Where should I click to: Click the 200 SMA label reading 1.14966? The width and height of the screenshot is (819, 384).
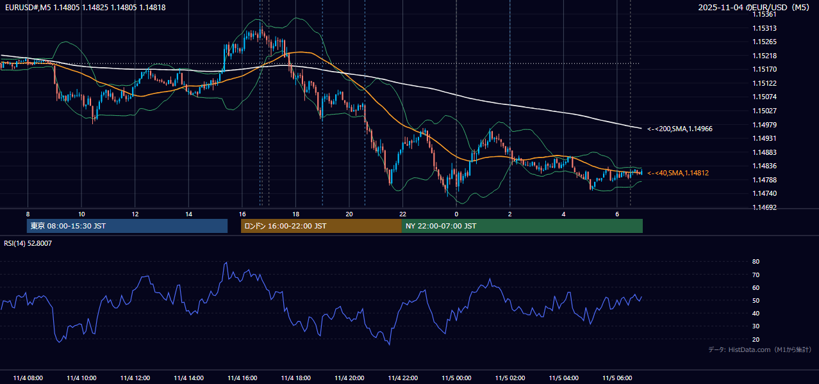(679, 129)
